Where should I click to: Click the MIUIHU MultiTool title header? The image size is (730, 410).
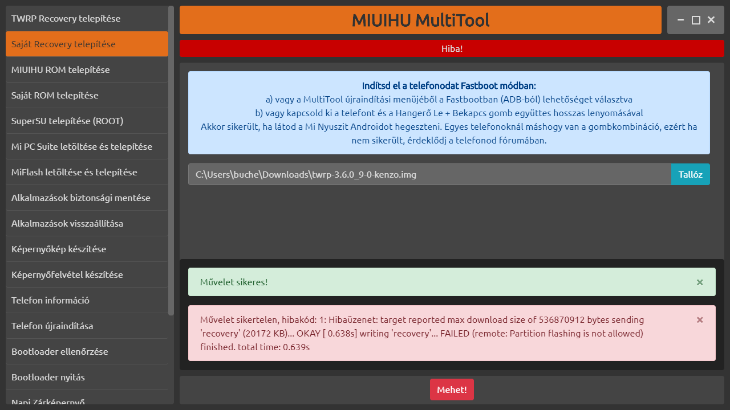420,20
